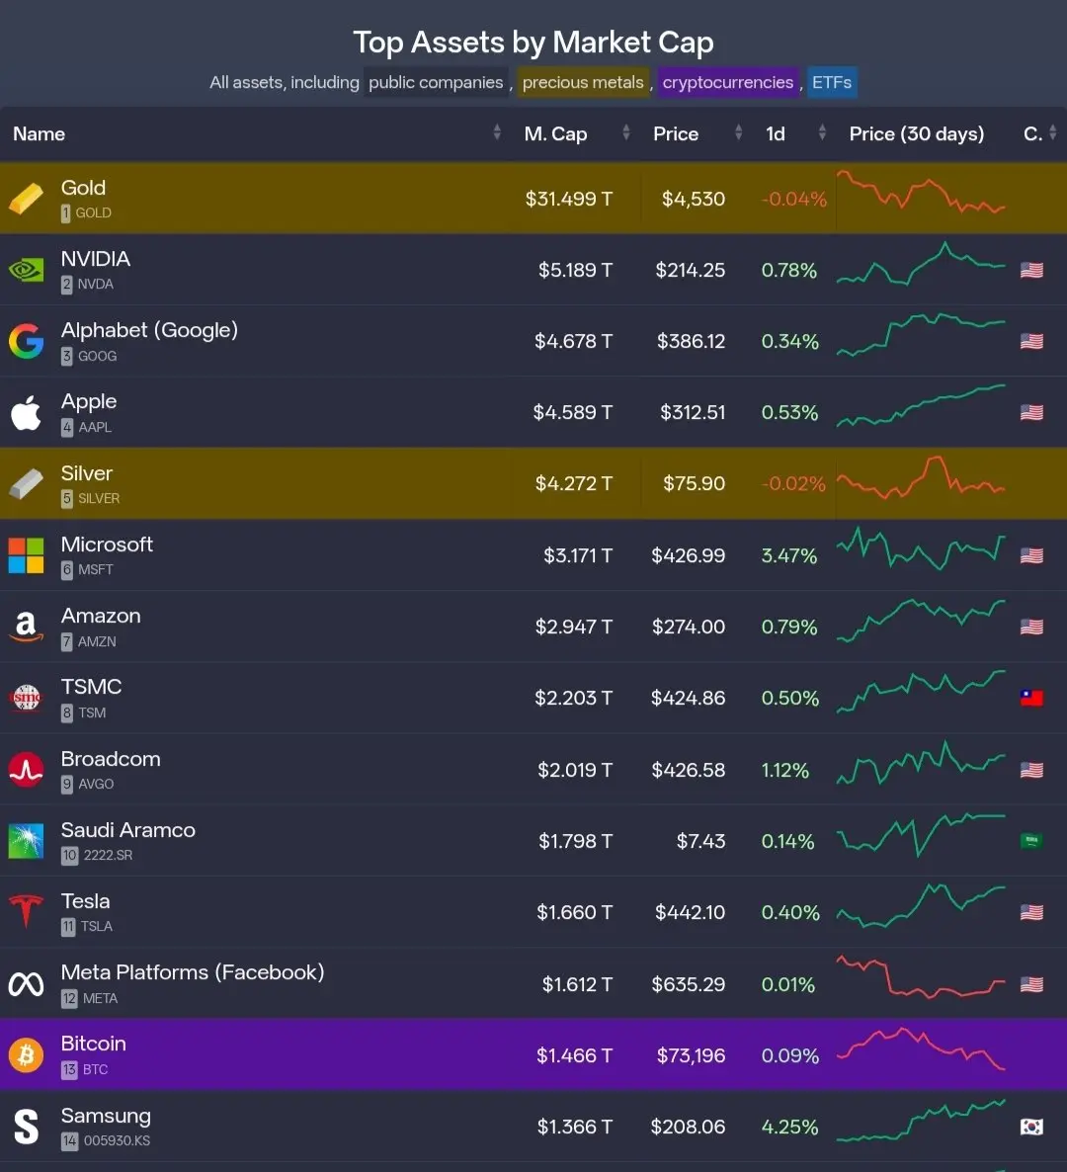Click the Meta infinity logo
Image resolution: width=1067 pixels, height=1172 pixels.
(26, 984)
